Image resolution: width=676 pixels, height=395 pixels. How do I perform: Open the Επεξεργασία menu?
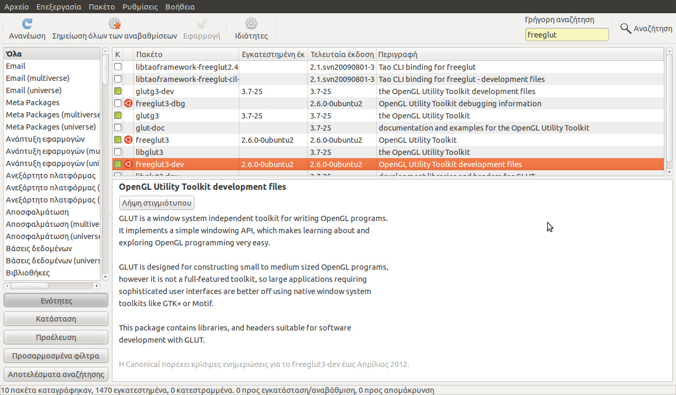59,7
